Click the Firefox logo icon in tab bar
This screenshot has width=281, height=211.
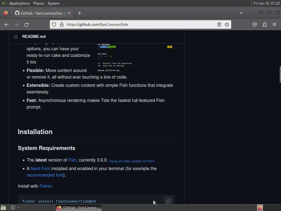coord(5,13)
